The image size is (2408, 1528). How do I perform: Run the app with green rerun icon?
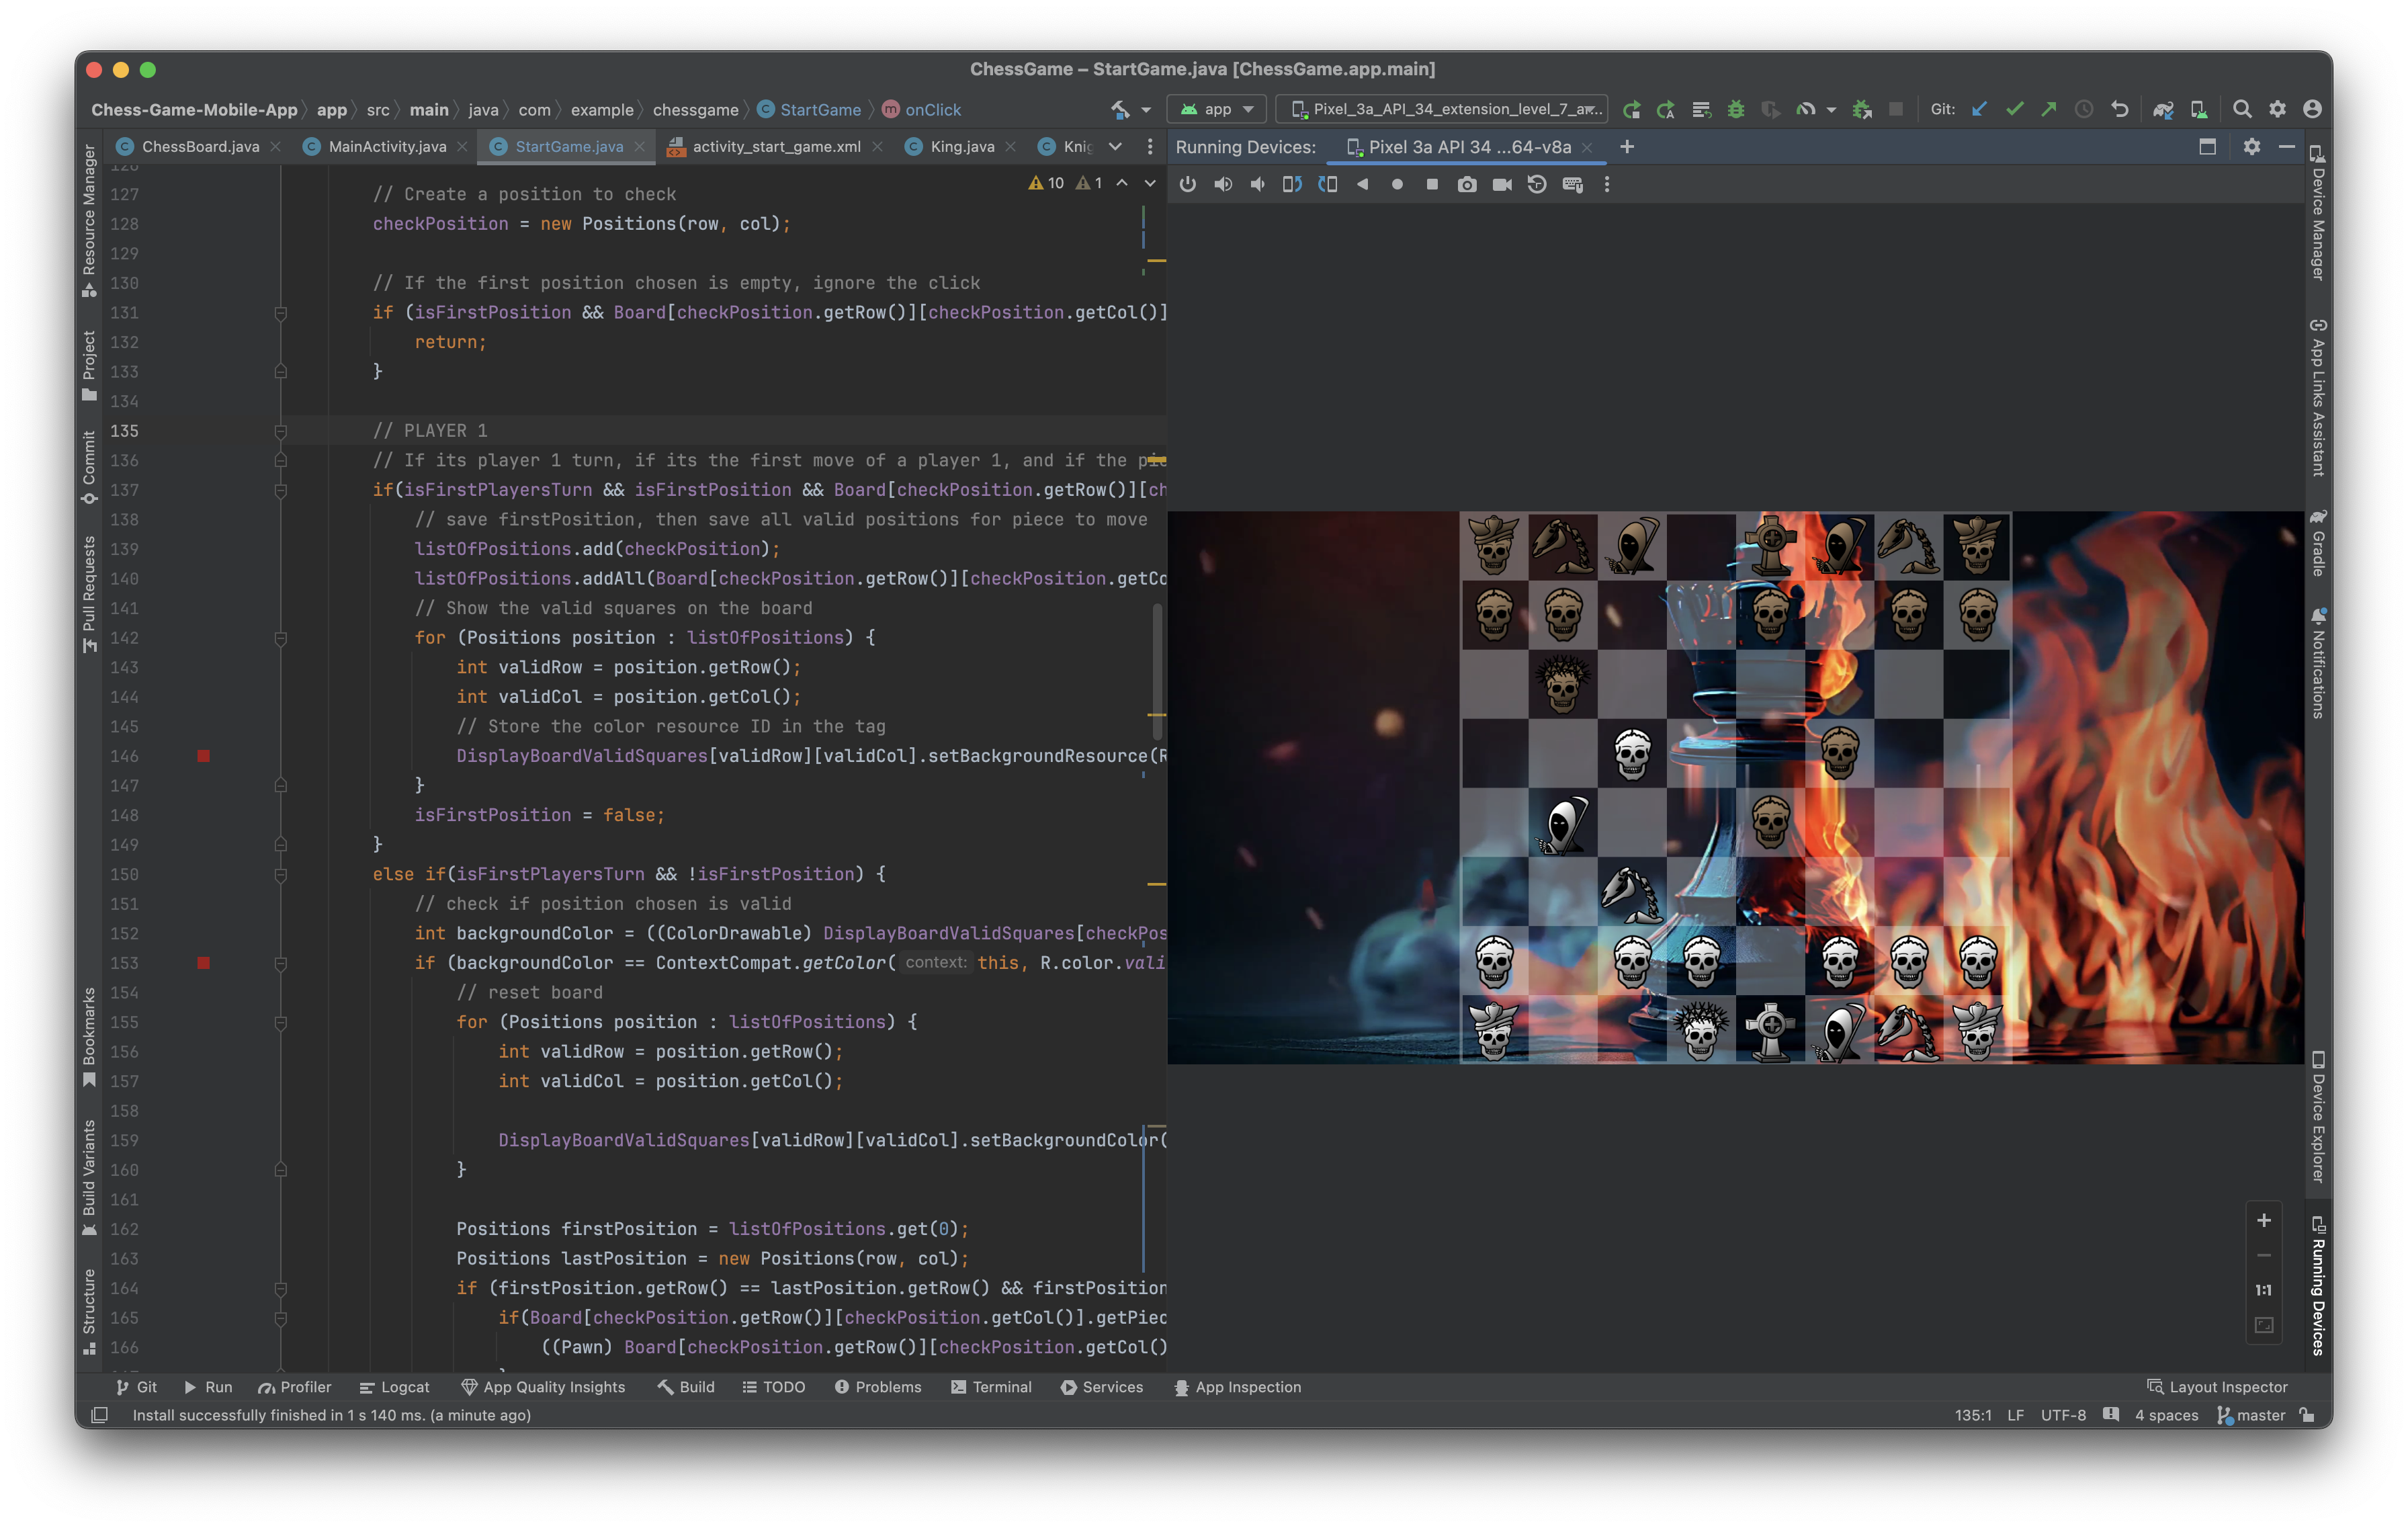tap(1631, 110)
